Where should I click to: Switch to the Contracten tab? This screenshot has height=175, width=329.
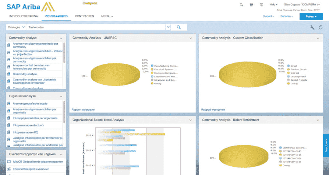[x=84, y=16]
